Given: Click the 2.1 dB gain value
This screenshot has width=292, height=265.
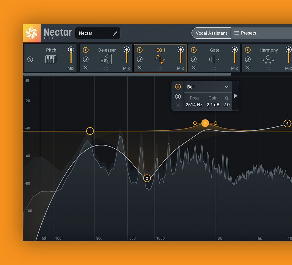Looking at the screenshot, I should (x=213, y=105).
